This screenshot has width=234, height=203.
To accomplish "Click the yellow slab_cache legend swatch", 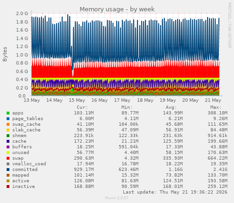I will pyautogui.click(x=8, y=130).
